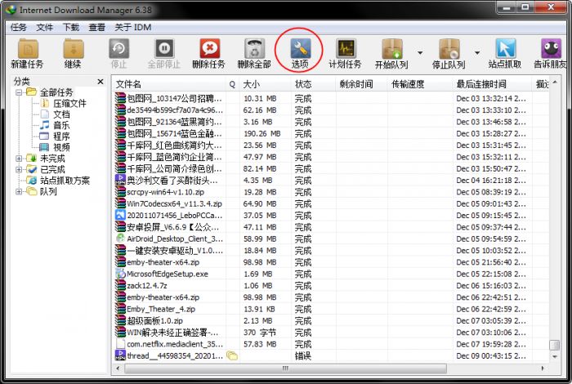Image resolution: width=572 pixels, height=384 pixels.
Task: Click the 190.26 MB size cell
Action: point(262,134)
